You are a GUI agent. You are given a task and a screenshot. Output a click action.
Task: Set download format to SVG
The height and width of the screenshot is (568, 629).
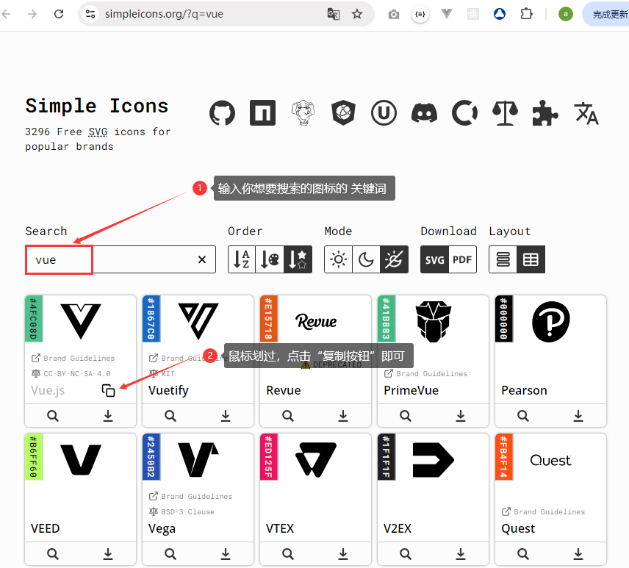434,259
